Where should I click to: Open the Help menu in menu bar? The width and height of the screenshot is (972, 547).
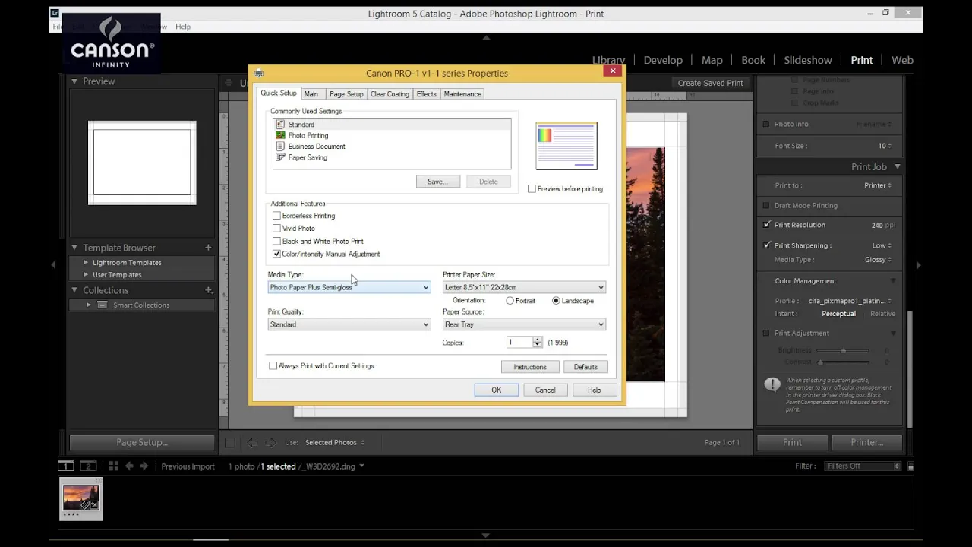183,27
